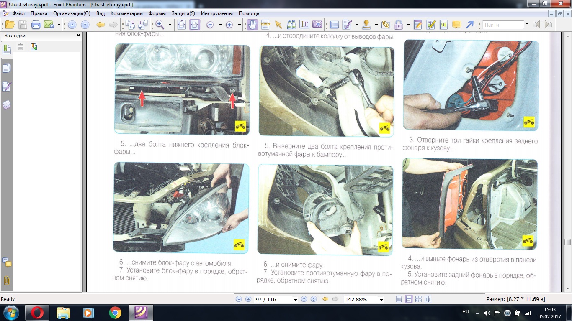Switch to Single Page layout in the status bar
The image size is (572, 321).
coord(399,299)
